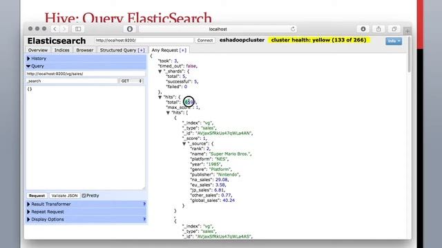
Task: Click the first _id value ending in a4AN
Action: click(224, 133)
